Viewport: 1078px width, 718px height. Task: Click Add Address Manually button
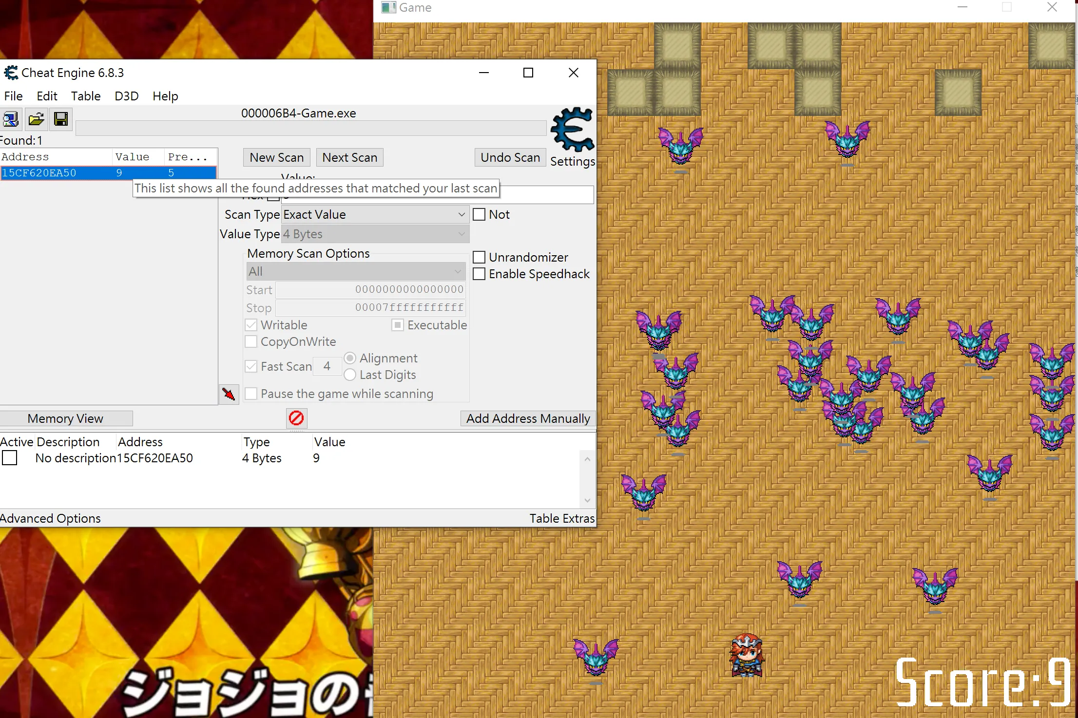coord(528,418)
